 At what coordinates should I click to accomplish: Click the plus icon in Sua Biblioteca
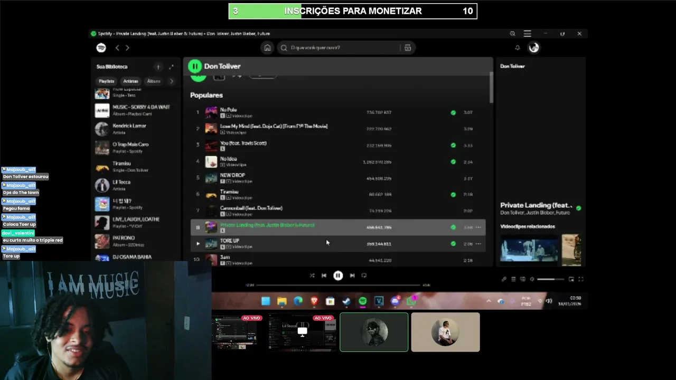pos(158,67)
